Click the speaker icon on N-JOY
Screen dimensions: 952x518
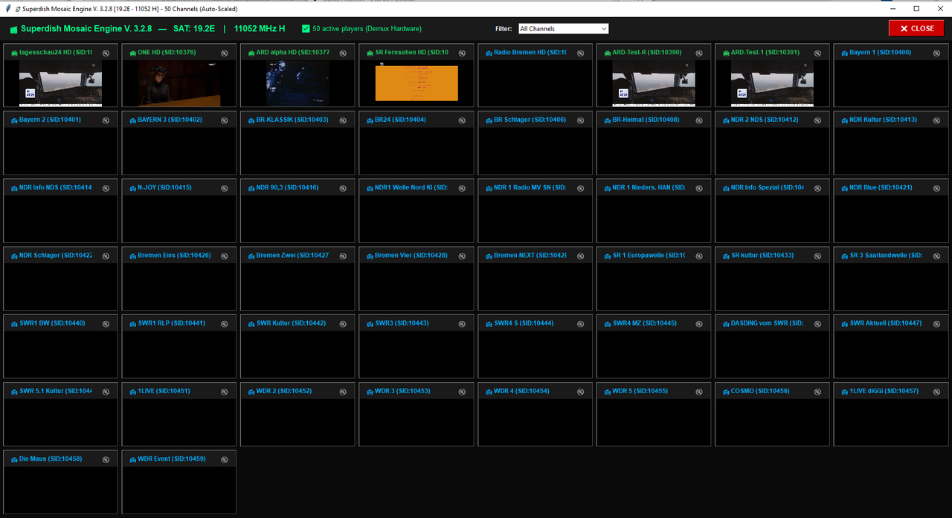(x=225, y=188)
